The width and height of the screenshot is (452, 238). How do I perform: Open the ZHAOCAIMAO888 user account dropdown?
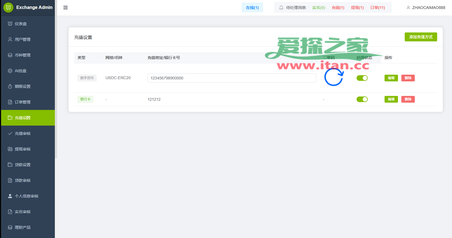point(426,8)
